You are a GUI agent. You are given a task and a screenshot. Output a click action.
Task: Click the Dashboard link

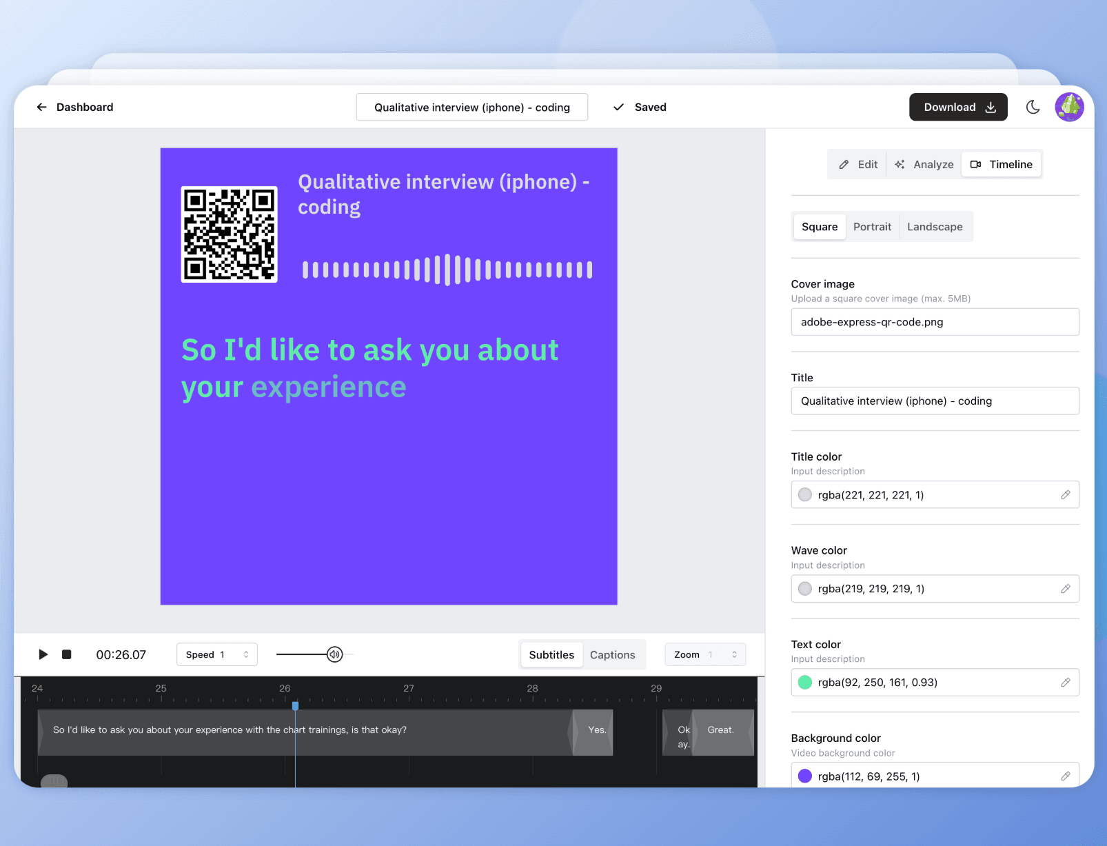(x=84, y=107)
